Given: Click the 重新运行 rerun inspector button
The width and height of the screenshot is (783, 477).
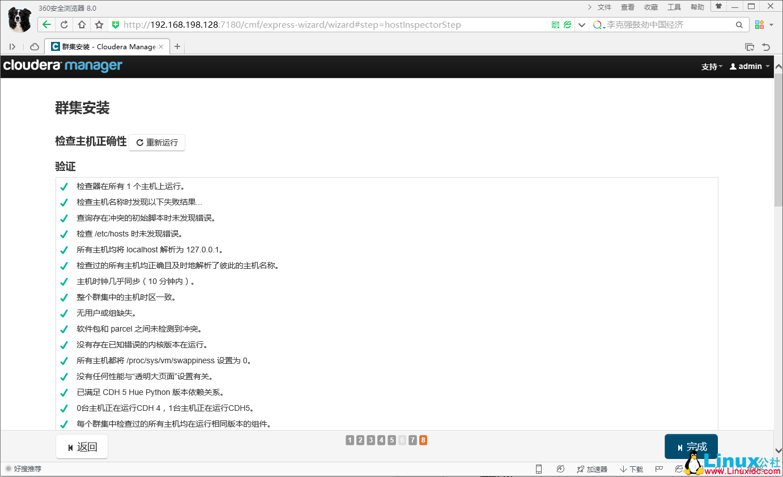Looking at the screenshot, I should point(157,142).
